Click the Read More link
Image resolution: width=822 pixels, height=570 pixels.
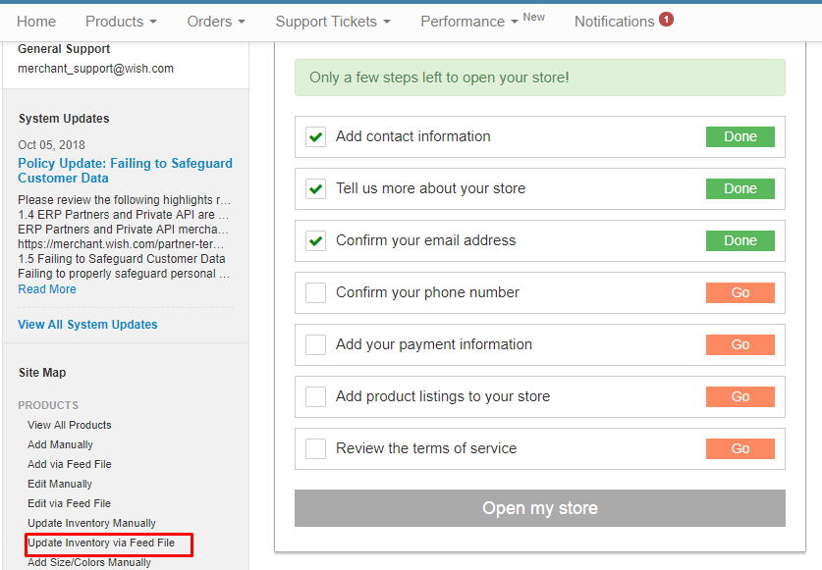[47, 289]
